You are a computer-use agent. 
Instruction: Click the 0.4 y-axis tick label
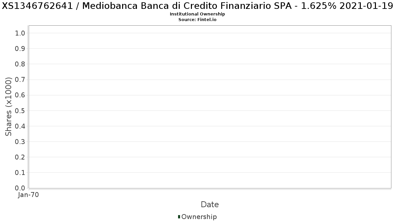tap(20, 126)
